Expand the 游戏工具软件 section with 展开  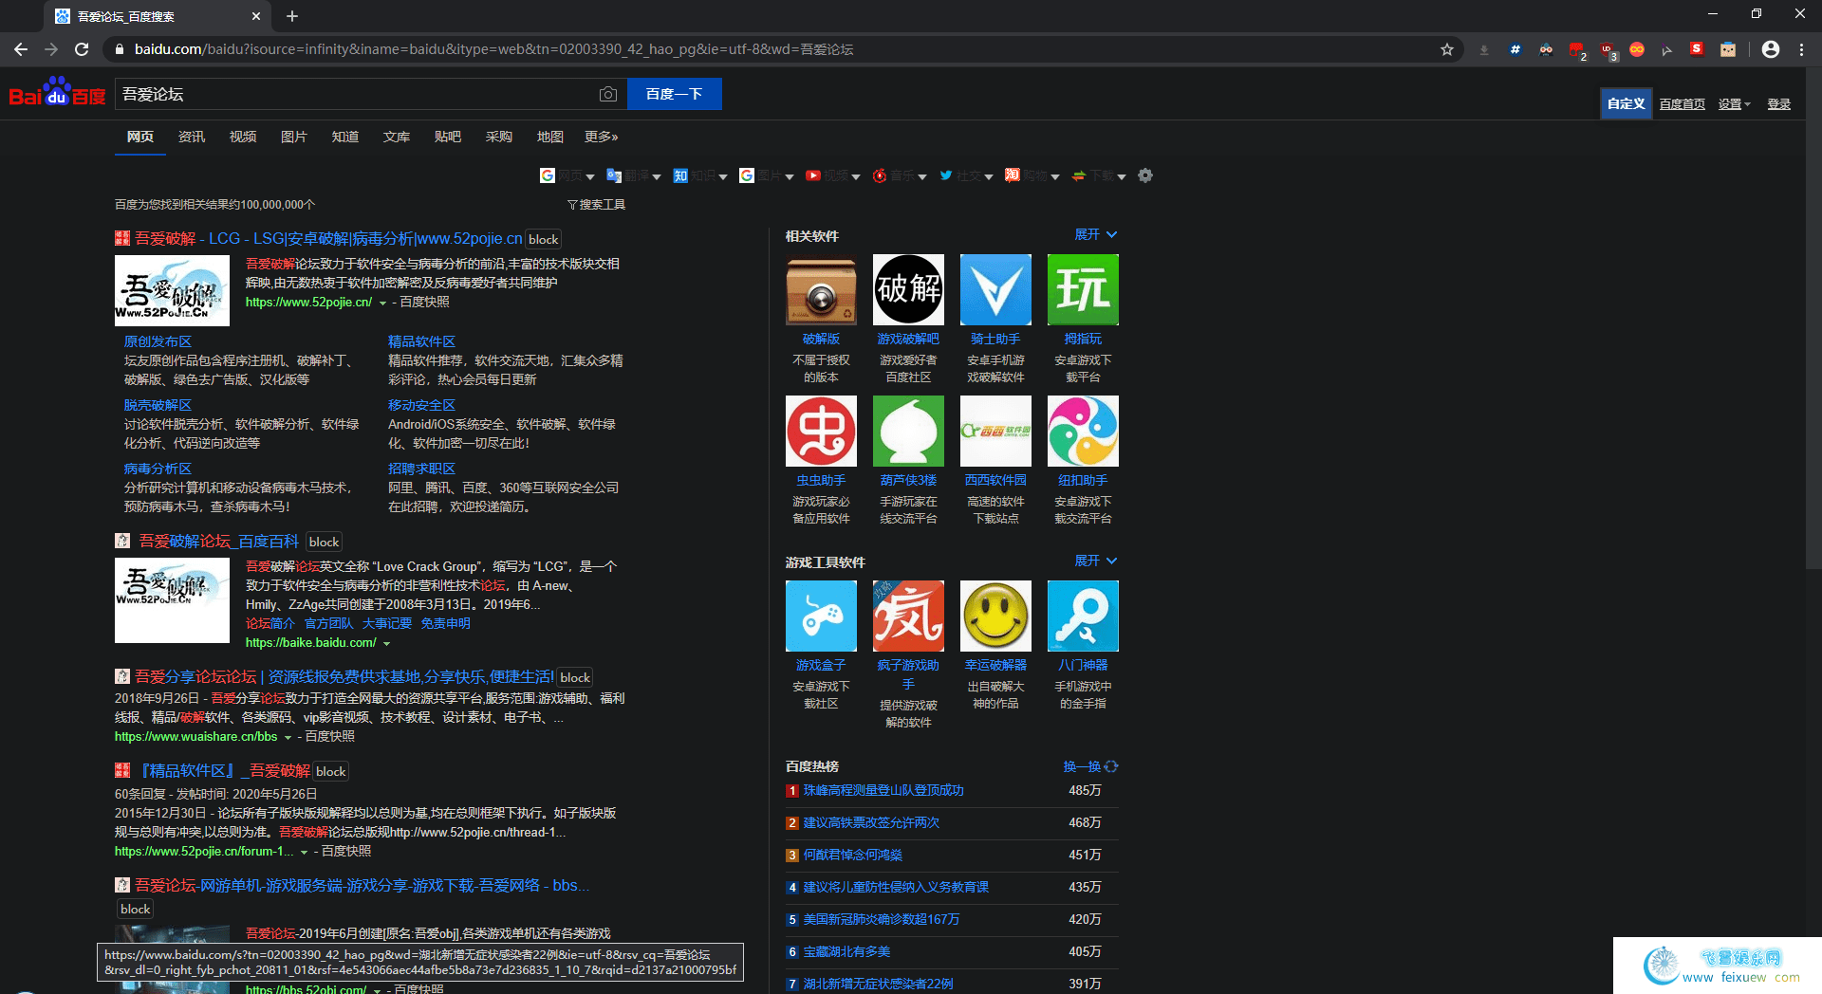click(1095, 561)
